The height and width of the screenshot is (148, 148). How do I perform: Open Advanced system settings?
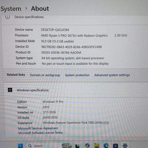click(x=112, y=75)
